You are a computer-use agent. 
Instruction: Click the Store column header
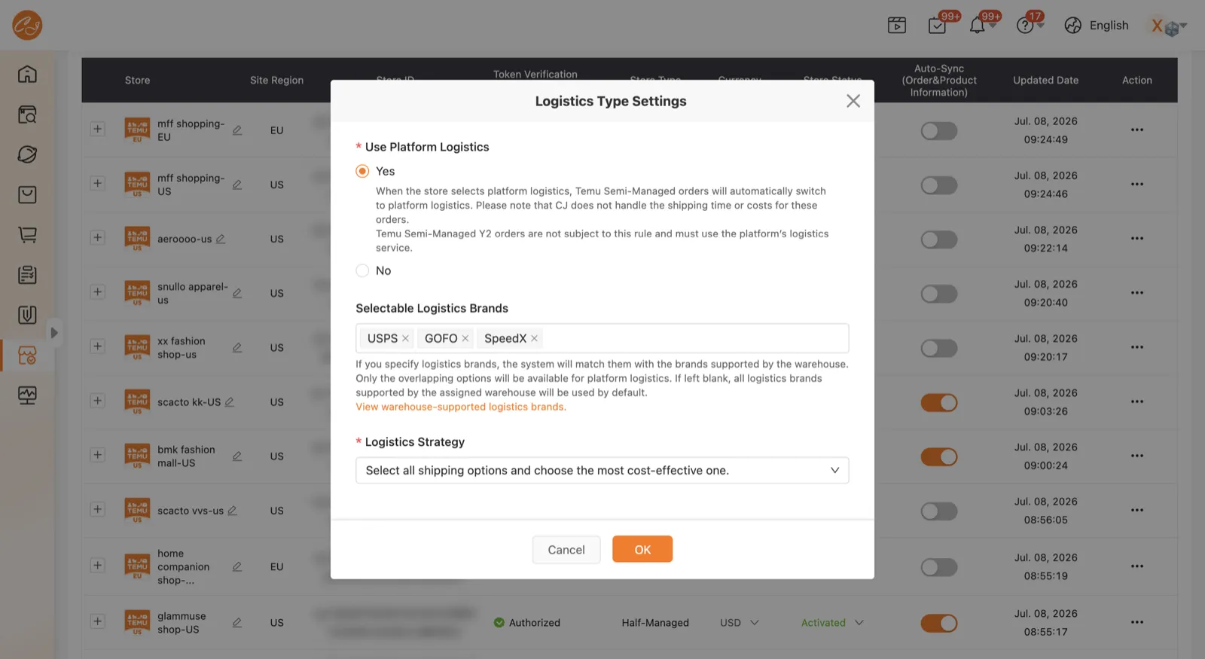click(137, 80)
